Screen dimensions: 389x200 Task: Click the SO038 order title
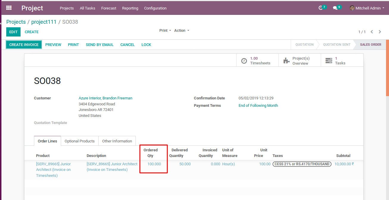point(47,81)
